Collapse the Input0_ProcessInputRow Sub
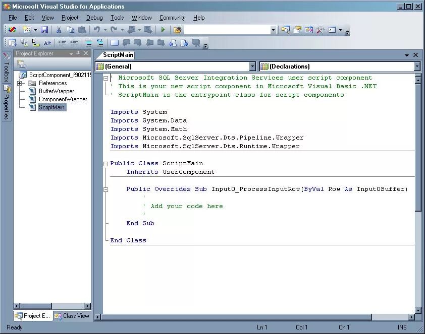 (x=105, y=189)
